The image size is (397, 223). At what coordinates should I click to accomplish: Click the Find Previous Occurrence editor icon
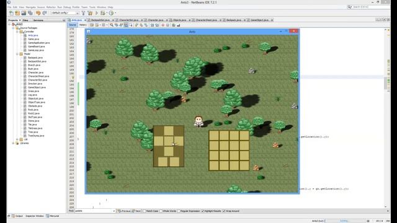point(116,25)
